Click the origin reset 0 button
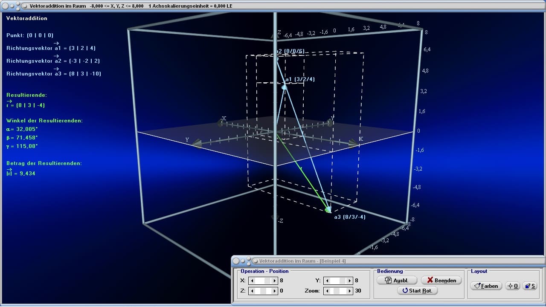Screen dimensions: 546x307 [513, 286]
